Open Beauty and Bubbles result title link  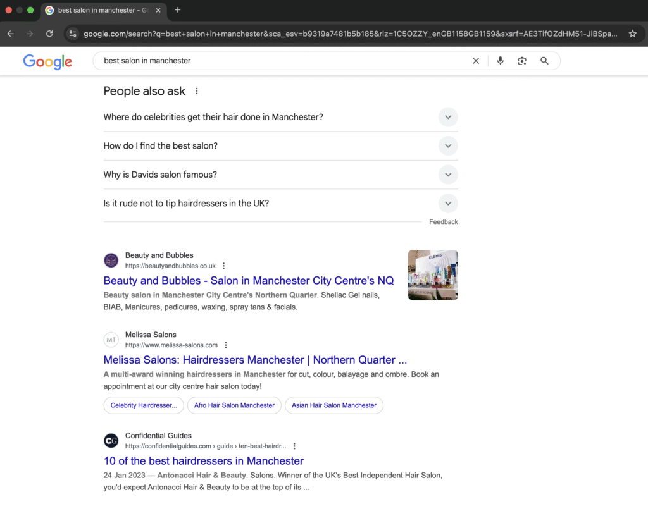pyautogui.click(x=248, y=281)
